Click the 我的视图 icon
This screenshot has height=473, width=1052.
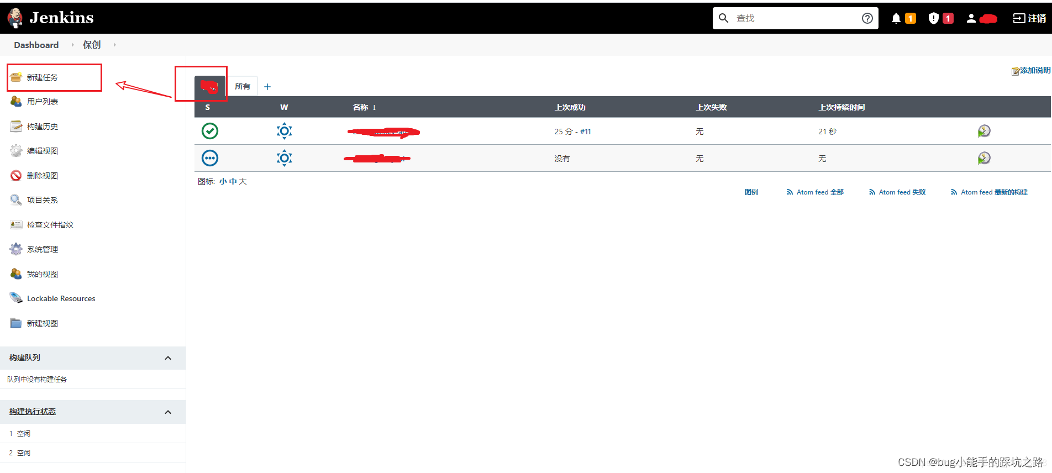[16, 274]
